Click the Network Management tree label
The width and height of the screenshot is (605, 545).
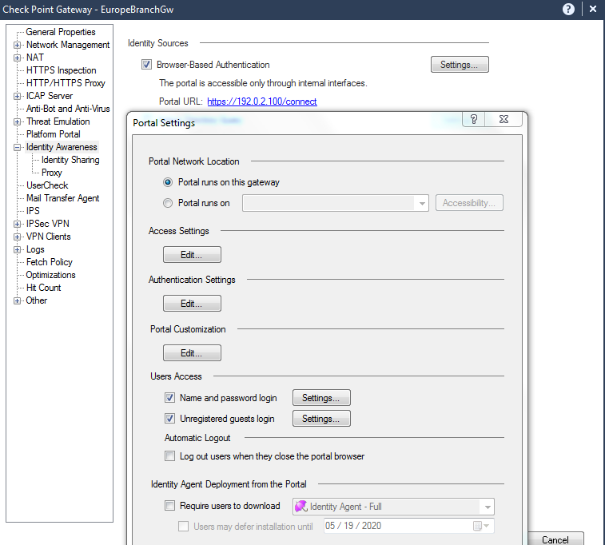68,45
